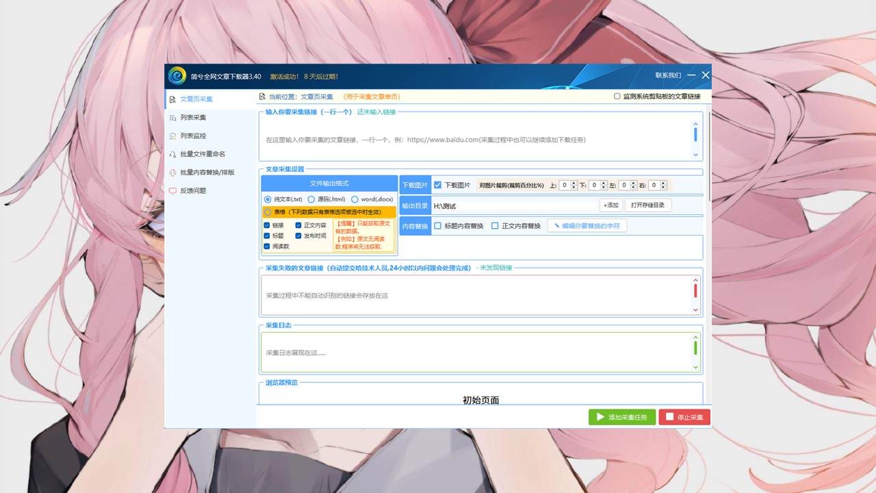Click the red 停止采集 button
The image size is (876, 493).
tap(684, 417)
